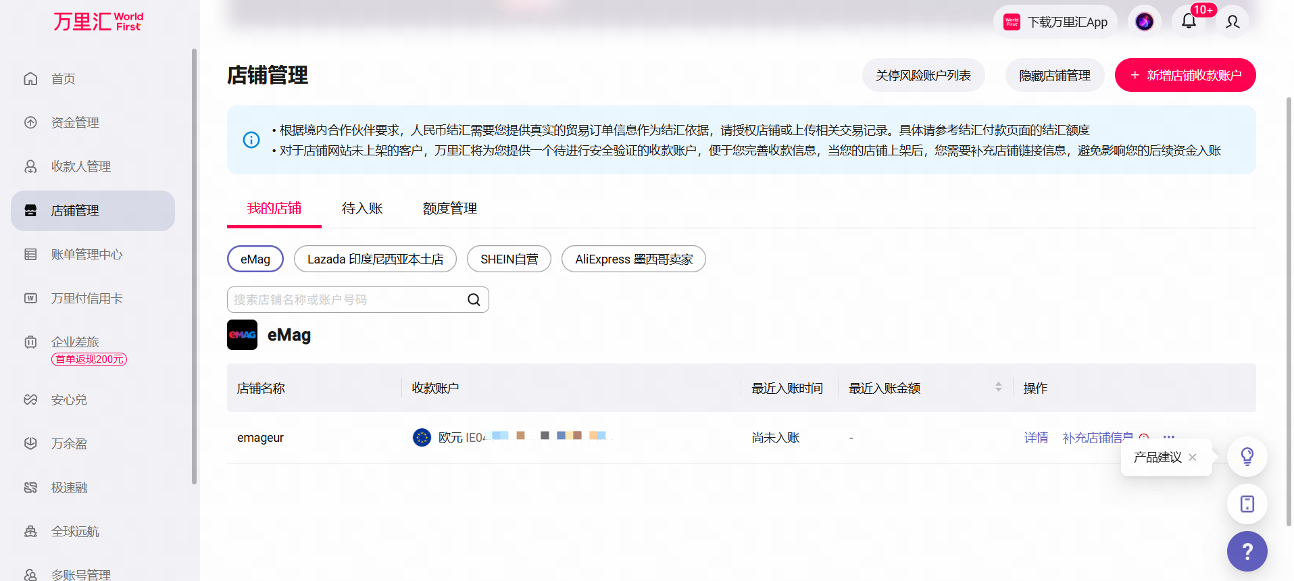1294x581 pixels.
Task: Click the home icon in sidebar
Action: pyautogui.click(x=30, y=78)
